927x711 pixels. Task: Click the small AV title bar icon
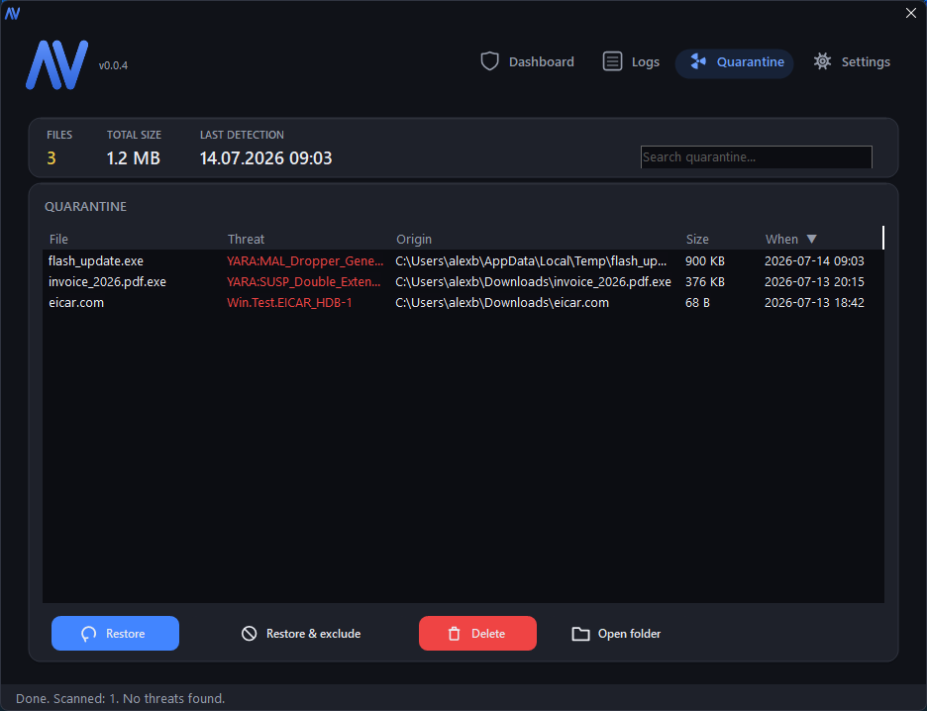tap(13, 13)
